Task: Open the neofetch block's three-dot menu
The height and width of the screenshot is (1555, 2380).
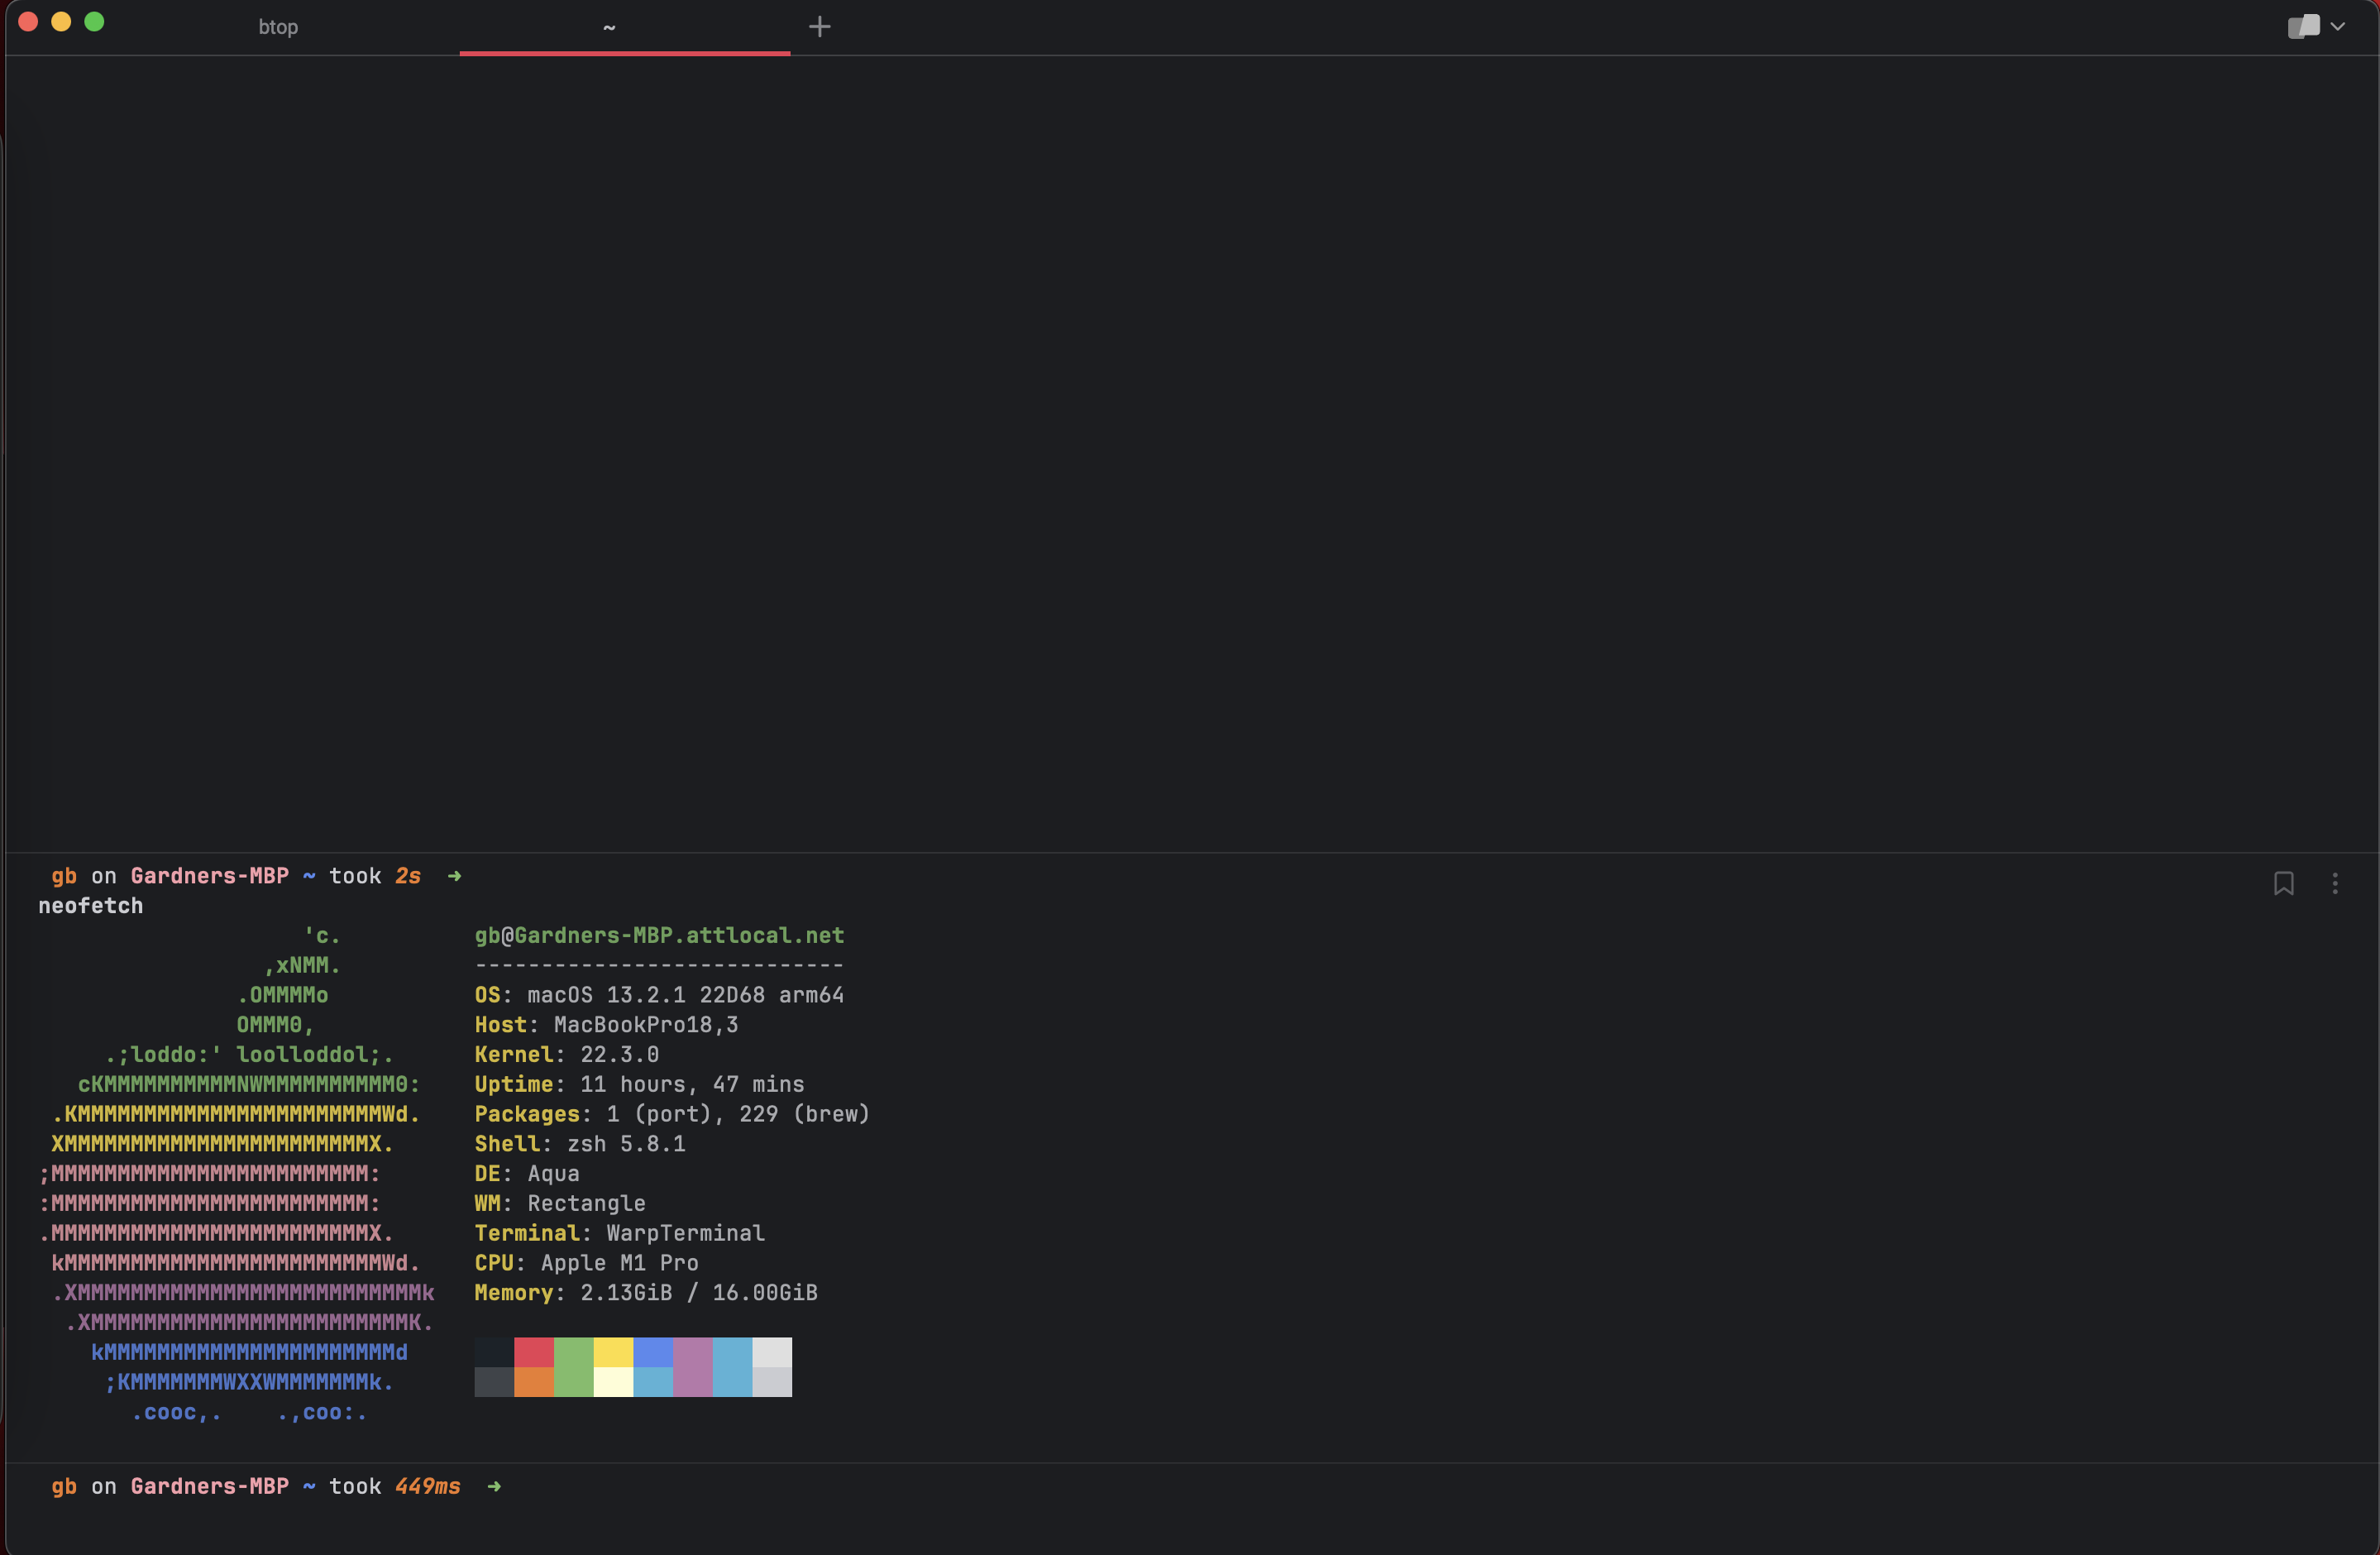Action: (x=2335, y=883)
